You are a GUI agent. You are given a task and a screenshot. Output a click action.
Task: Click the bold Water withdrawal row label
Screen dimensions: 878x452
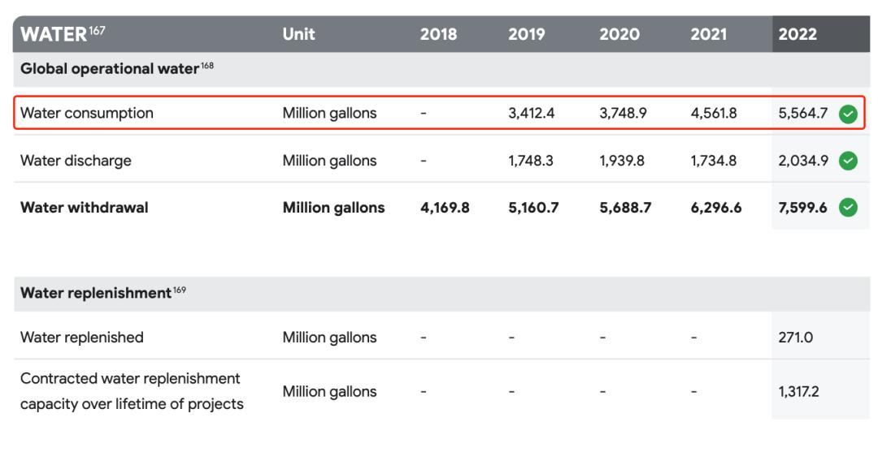tap(84, 208)
